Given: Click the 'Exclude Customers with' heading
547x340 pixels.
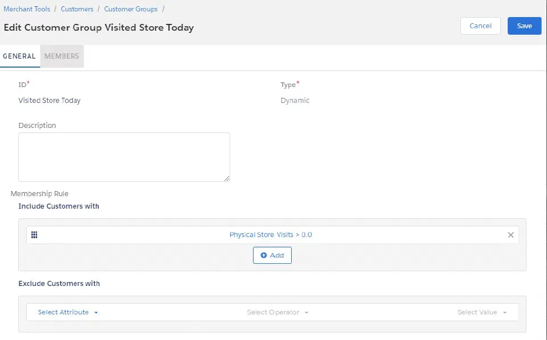Looking at the screenshot, I should 59,284.
